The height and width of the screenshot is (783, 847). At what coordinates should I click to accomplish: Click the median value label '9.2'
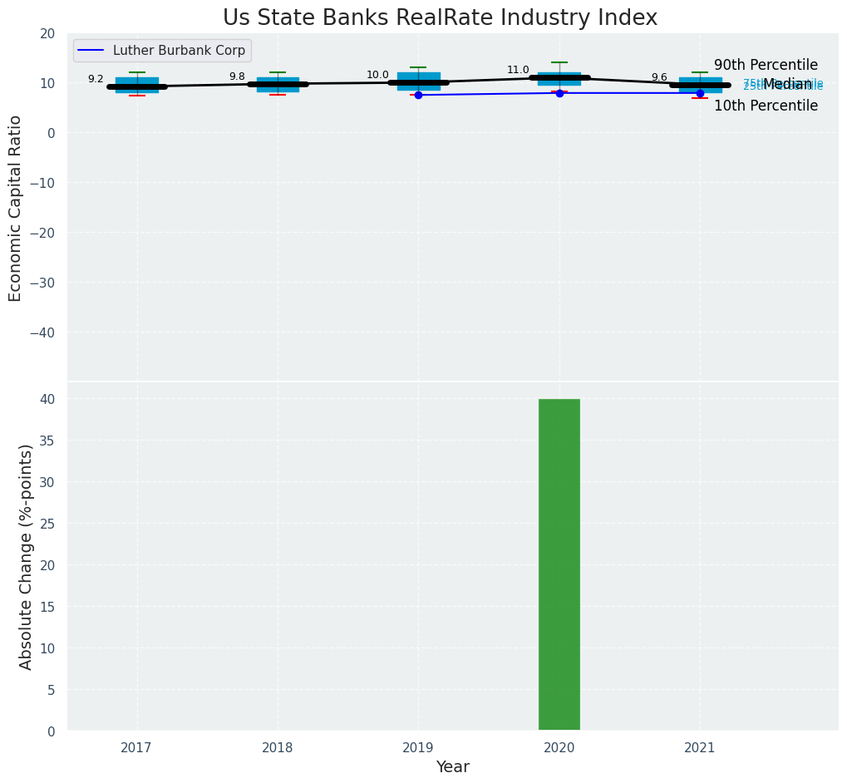96,79
